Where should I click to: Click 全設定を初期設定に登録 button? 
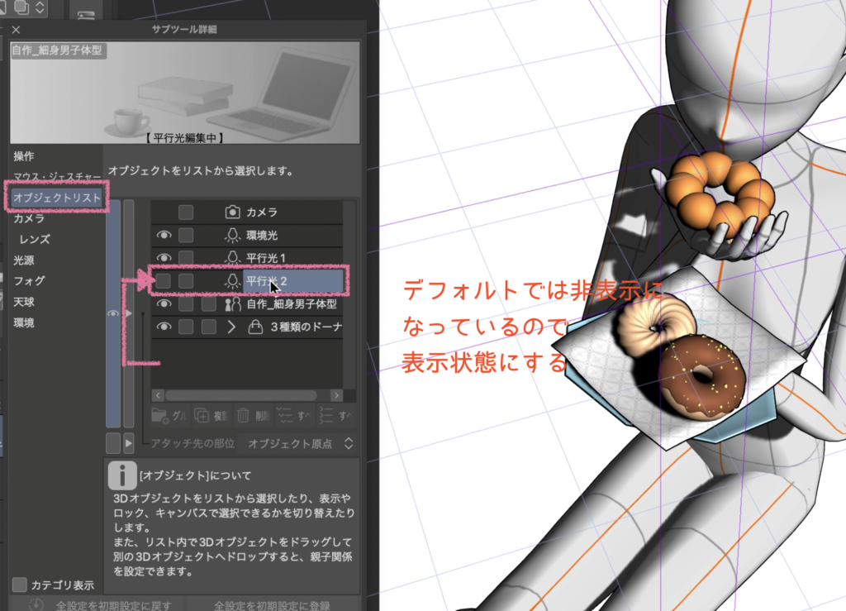273,604
